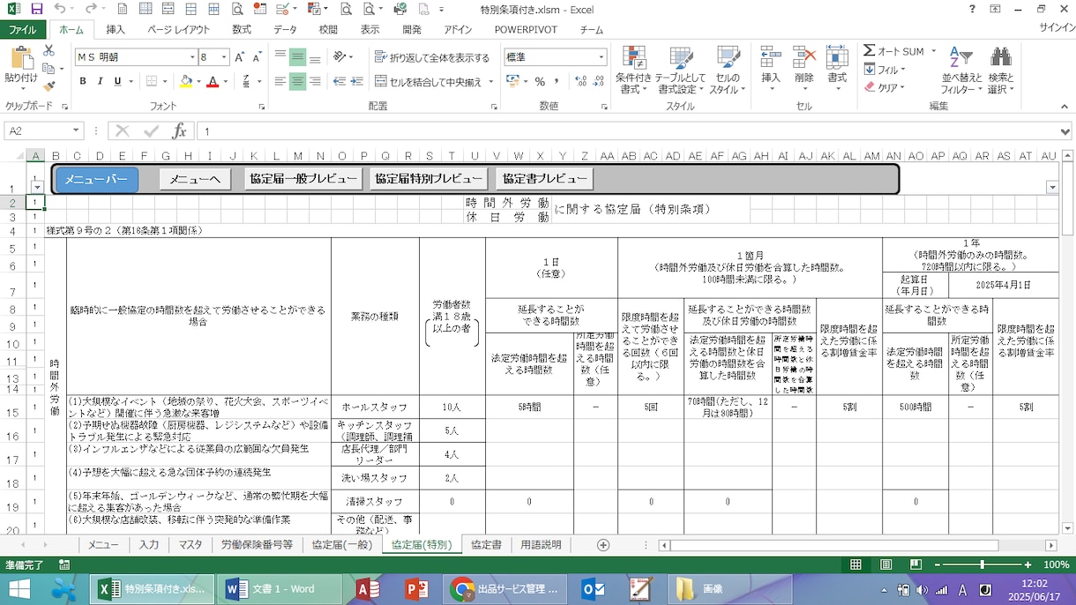Increase font size with the large A icon
This screenshot has width=1076, height=605.
point(239,57)
